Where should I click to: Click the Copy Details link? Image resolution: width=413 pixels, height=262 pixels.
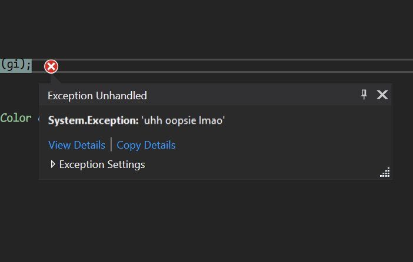click(146, 145)
